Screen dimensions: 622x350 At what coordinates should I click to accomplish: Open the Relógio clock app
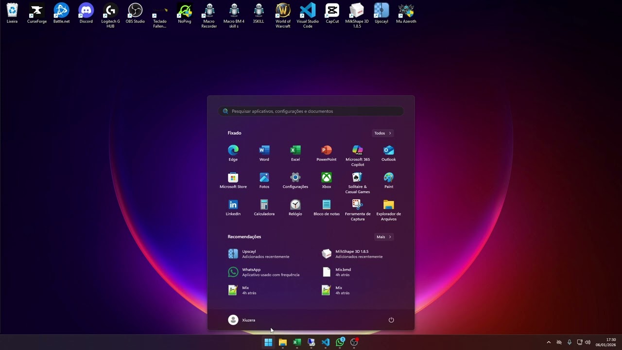(x=295, y=208)
